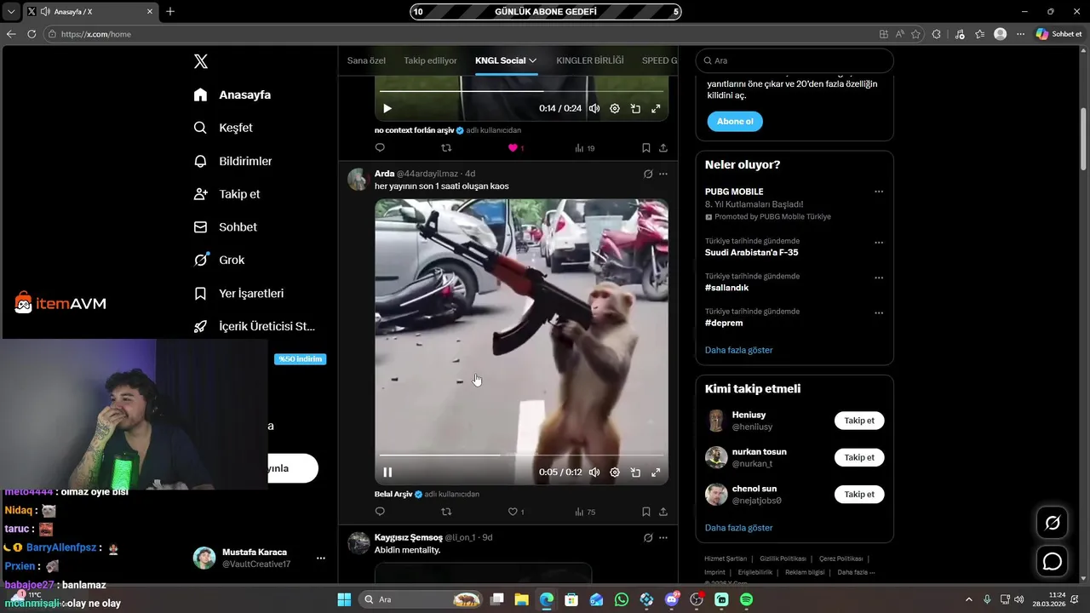Open Grok icon on Arda's post
Image resolution: width=1090 pixels, height=613 pixels.
click(x=648, y=174)
